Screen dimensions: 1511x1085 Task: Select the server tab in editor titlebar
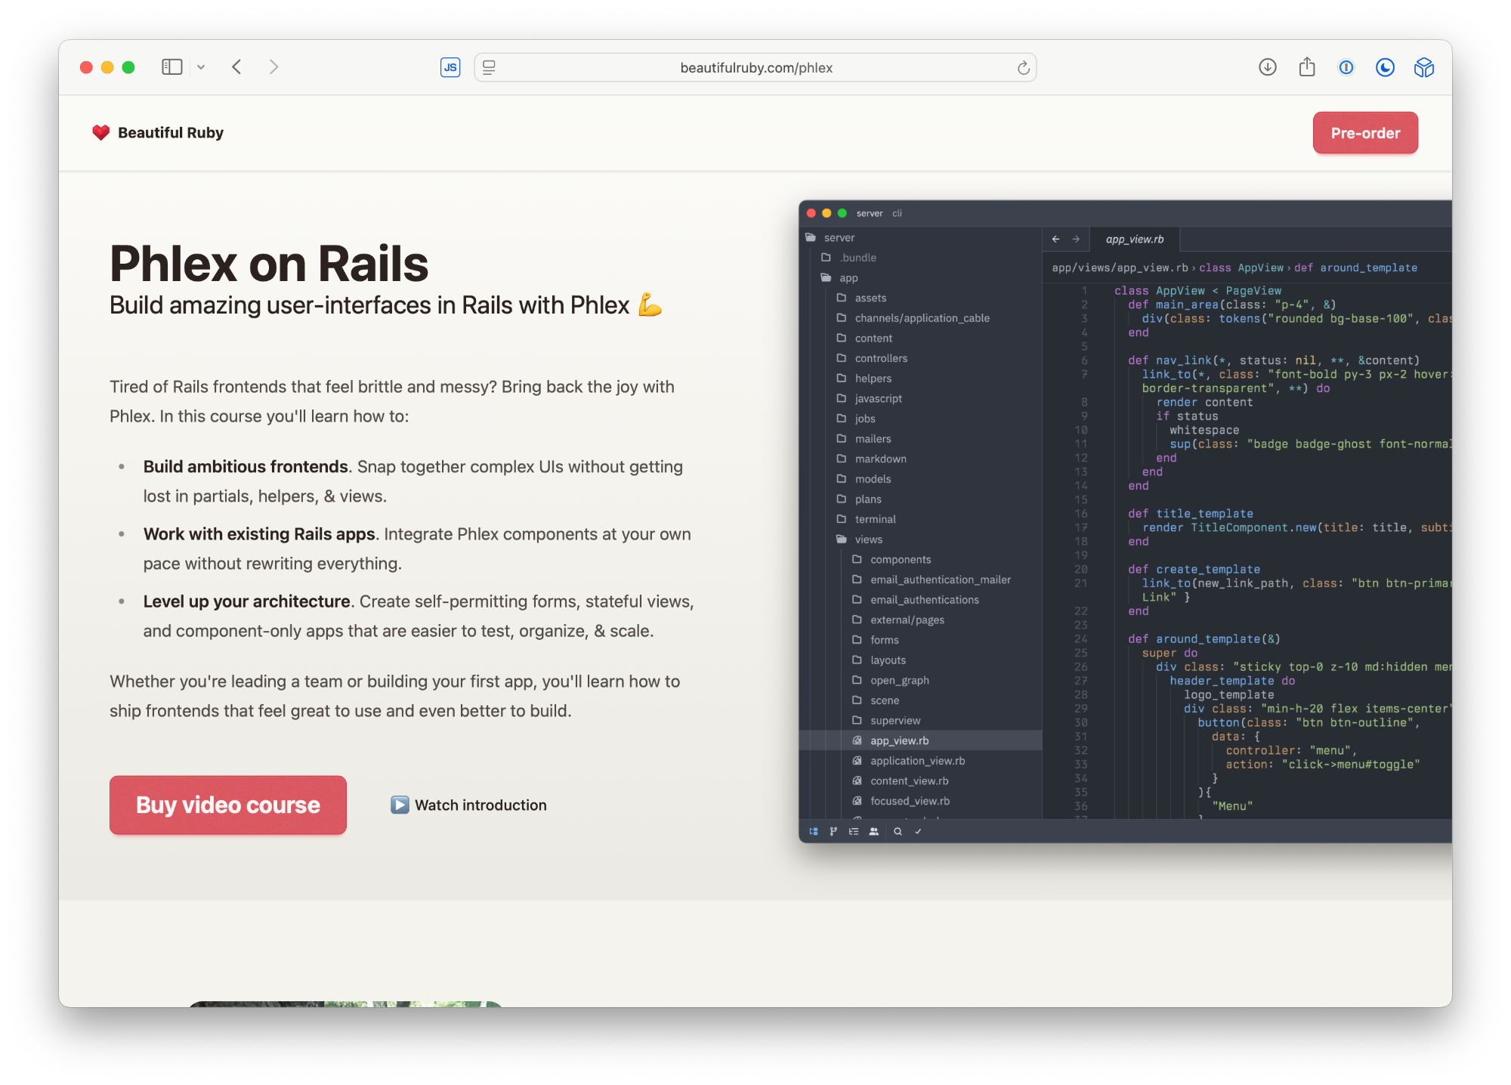tap(870, 214)
